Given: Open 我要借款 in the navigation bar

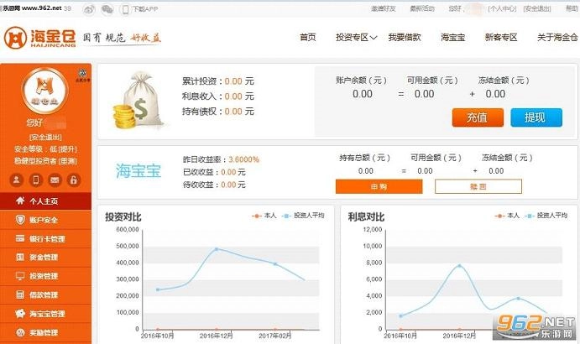Looking at the screenshot, I should coord(404,38).
